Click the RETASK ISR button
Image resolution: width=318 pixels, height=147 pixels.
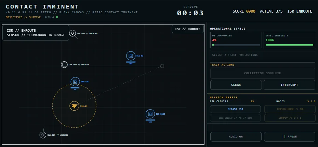pyautogui.click(x=235, y=109)
